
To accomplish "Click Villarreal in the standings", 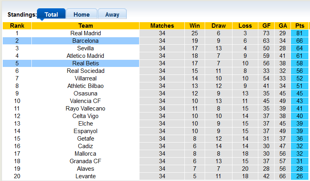I will (85, 78).
